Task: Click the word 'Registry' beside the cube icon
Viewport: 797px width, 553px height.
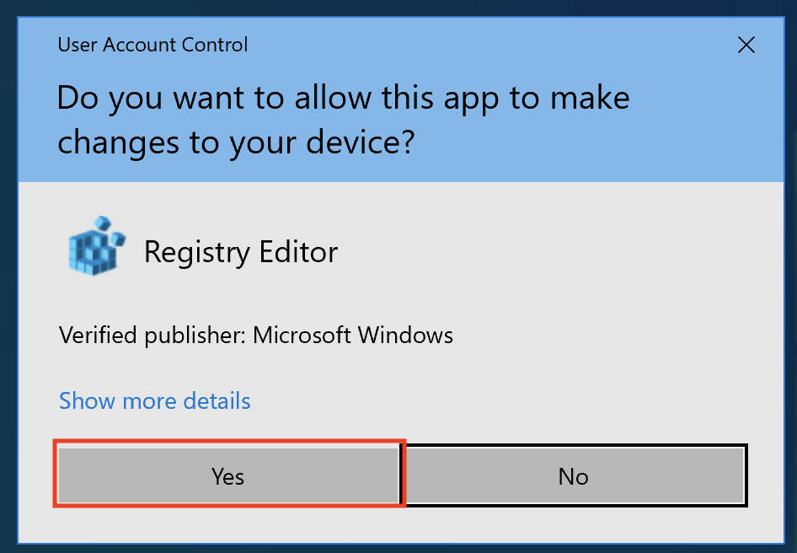Action: (197, 253)
